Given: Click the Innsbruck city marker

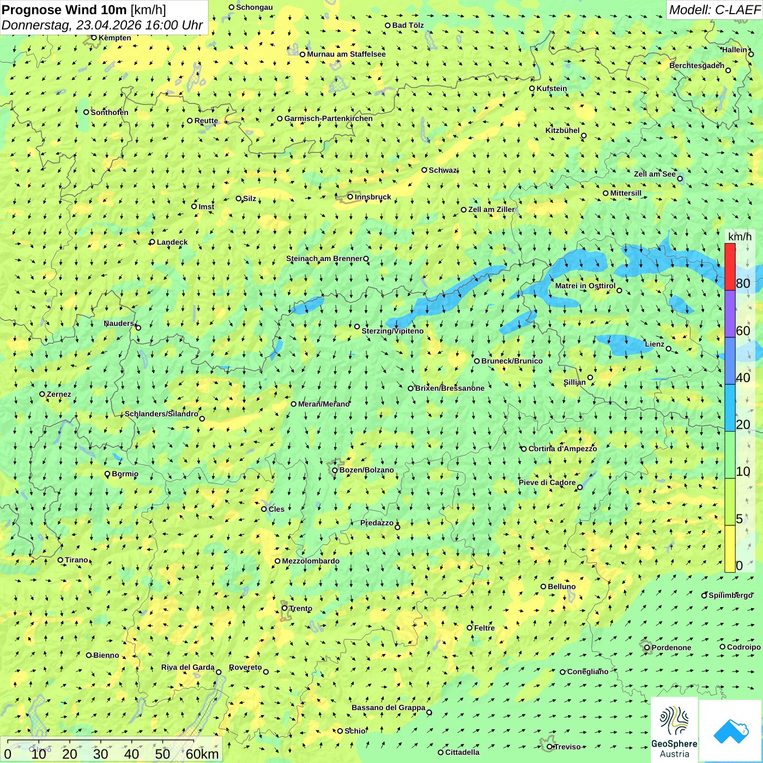Looking at the screenshot, I should [350, 197].
